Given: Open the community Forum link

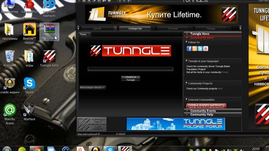Looking at the screenshot, I should click(x=225, y=72).
